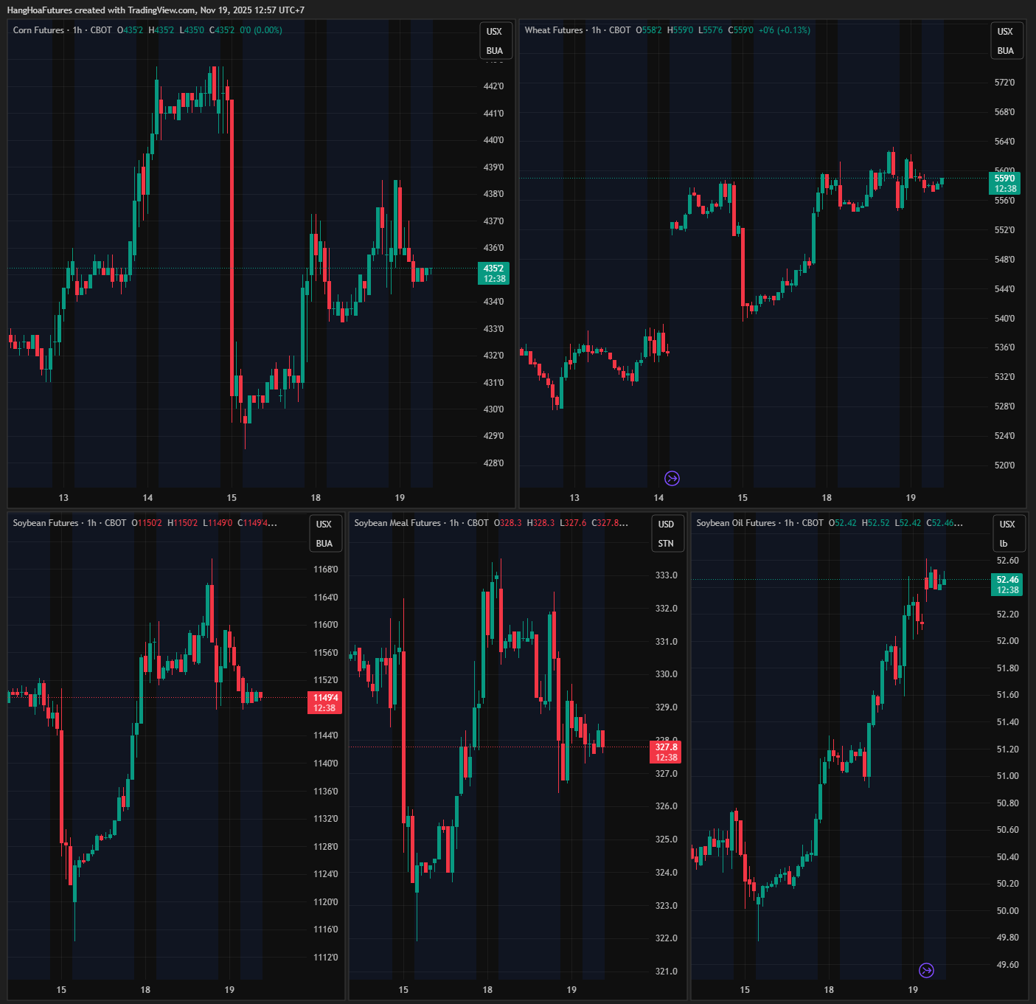Select the Soybean Meal Futures symbol title
This screenshot has height=1004, width=1036.
click(x=397, y=523)
